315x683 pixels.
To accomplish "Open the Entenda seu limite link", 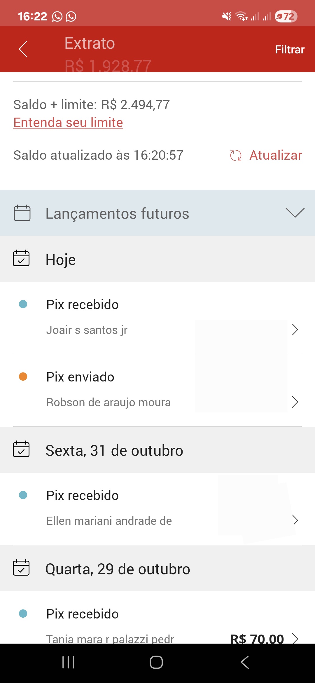I will 68,123.
